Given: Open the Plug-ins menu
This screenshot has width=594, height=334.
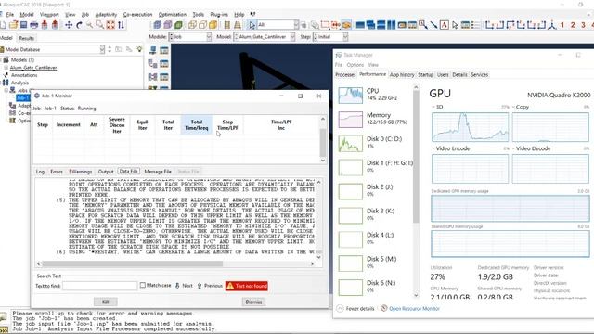Looking at the screenshot, I should (219, 15).
